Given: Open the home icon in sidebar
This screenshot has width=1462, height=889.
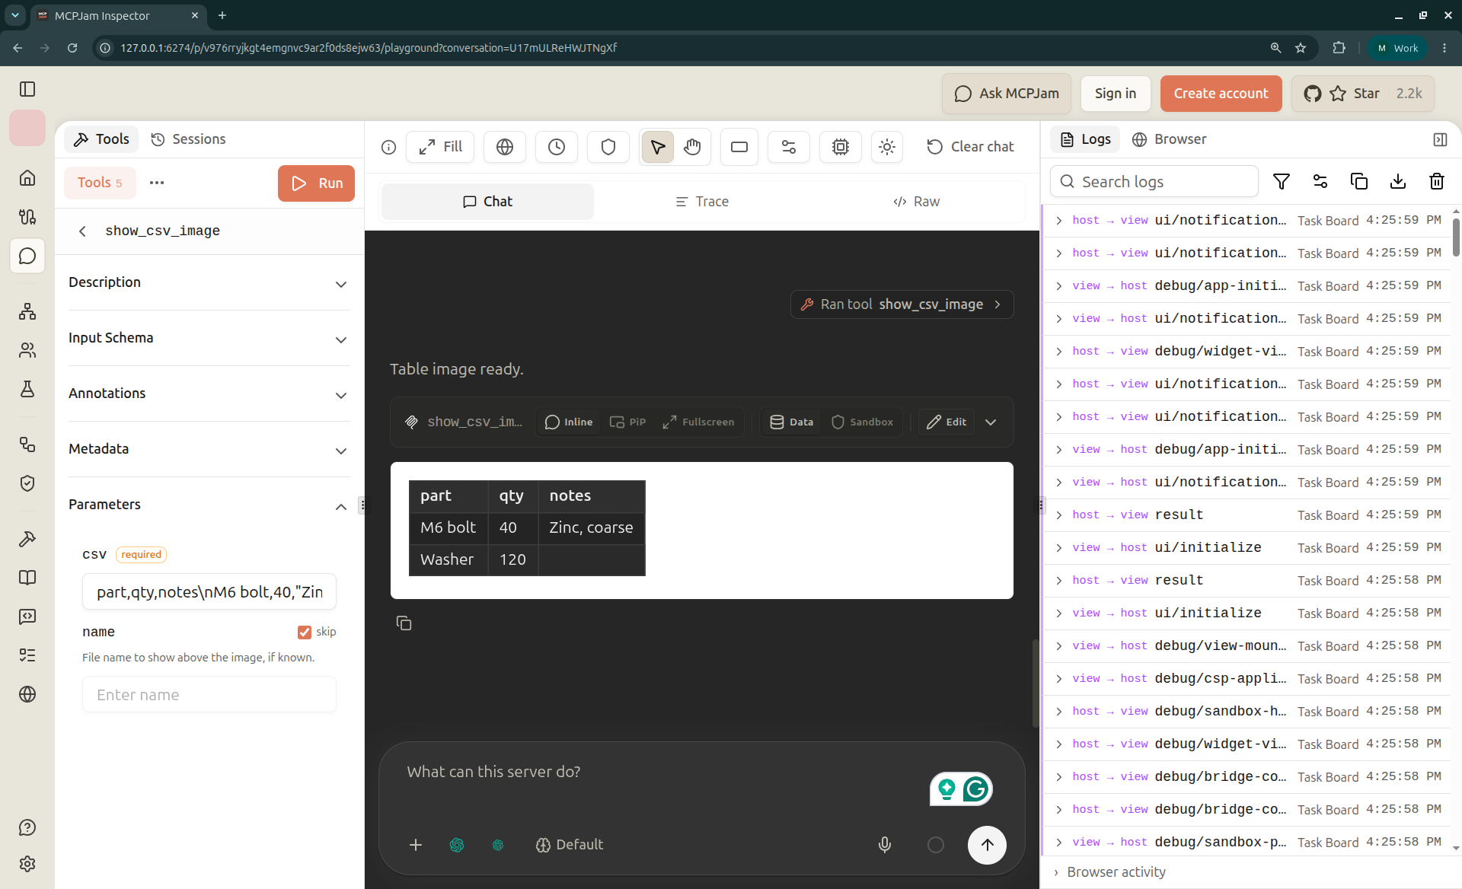Looking at the screenshot, I should (x=27, y=177).
